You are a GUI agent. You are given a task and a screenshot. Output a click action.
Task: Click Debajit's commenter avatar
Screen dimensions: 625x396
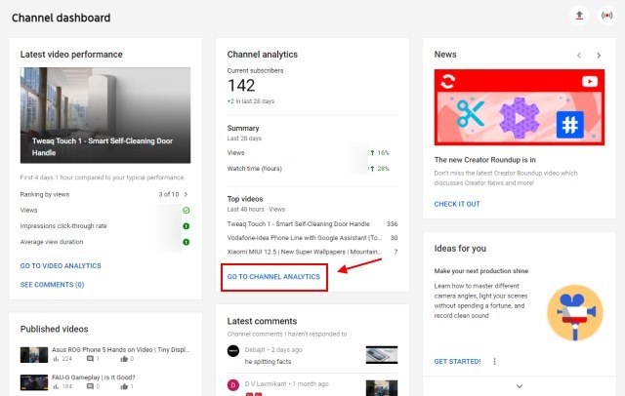pyautogui.click(x=233, y=350)
